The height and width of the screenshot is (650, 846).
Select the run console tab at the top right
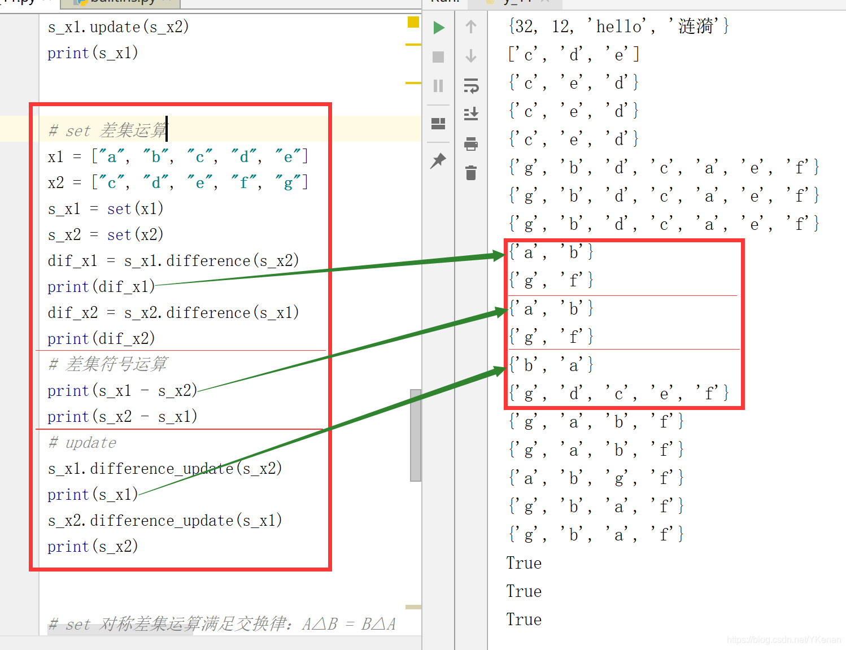click(517, 2)
